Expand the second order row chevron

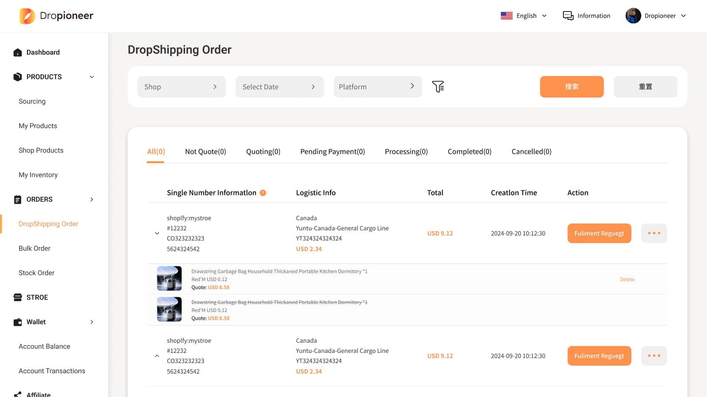(x=157, y=356)
